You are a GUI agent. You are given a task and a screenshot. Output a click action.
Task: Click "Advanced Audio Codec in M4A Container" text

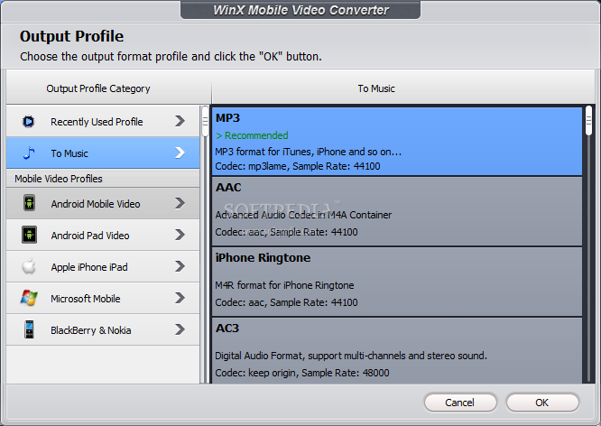[x=303, y=215]
